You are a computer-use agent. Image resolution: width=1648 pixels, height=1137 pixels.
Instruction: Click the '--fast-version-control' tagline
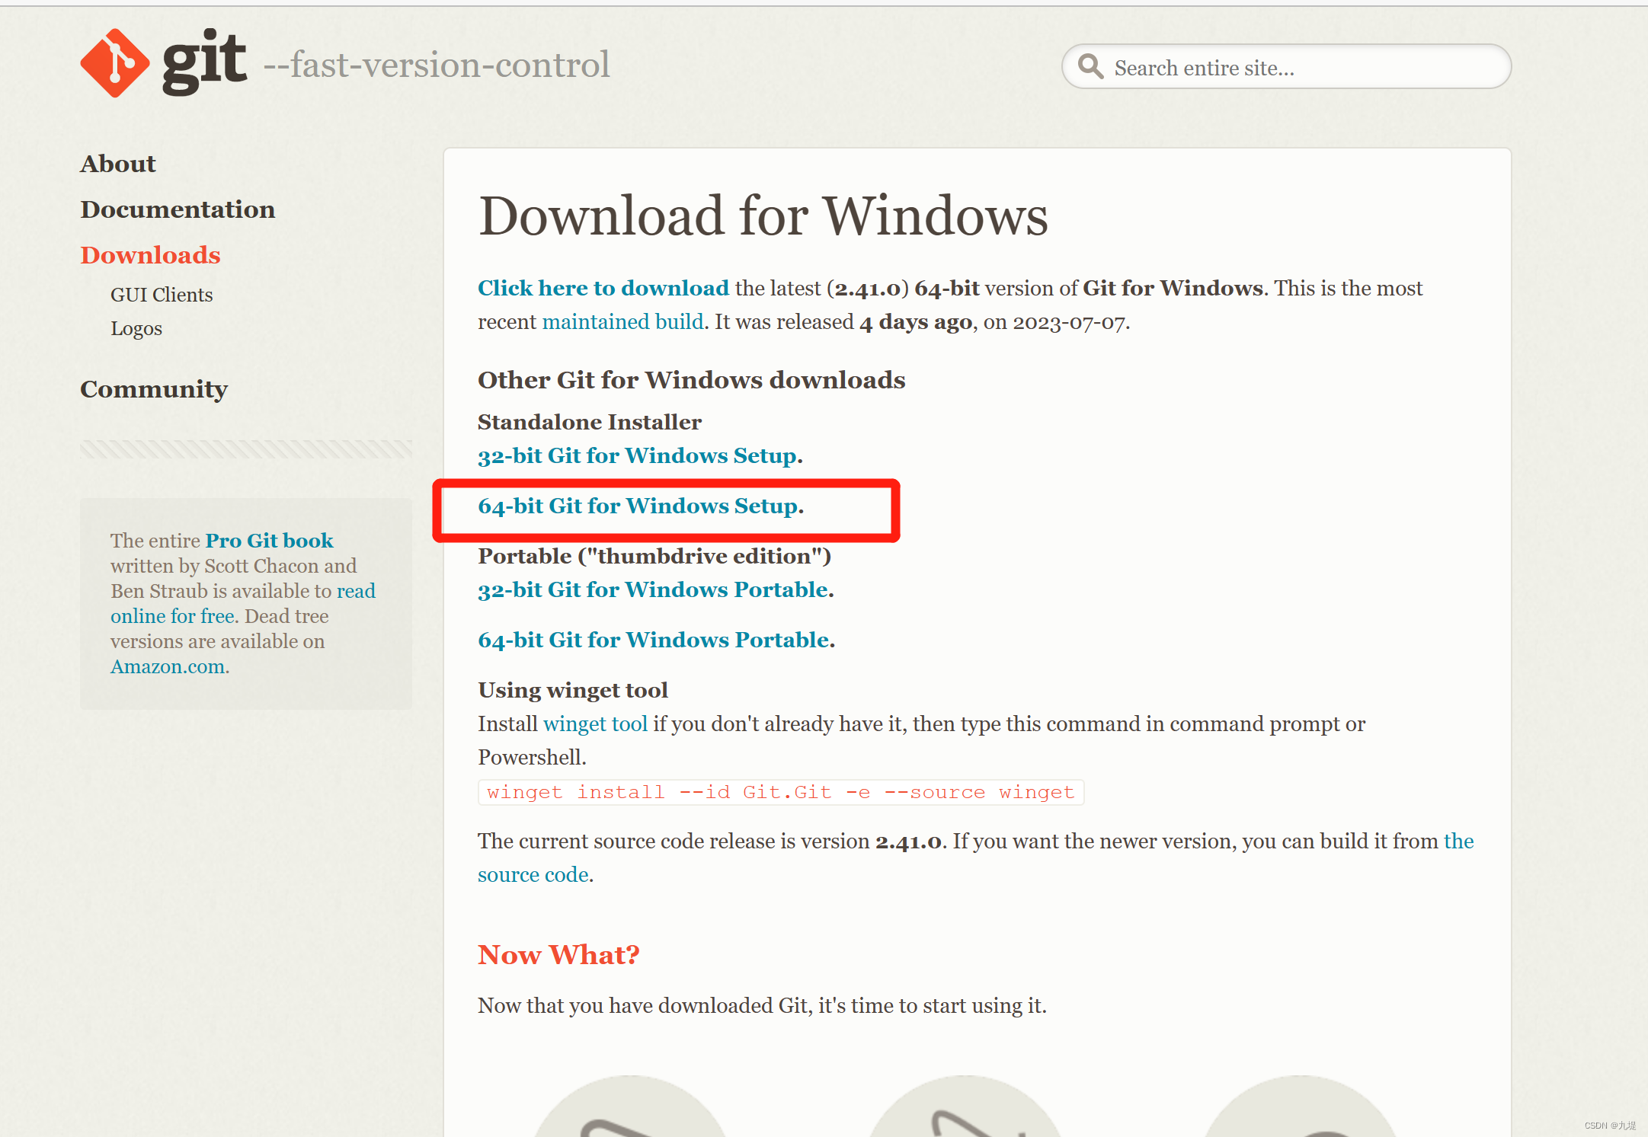(x=437, y=65)
